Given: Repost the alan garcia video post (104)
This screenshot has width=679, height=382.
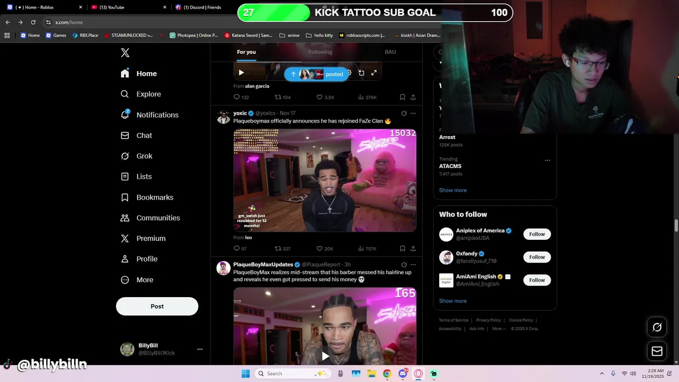Looking at the screenshot, I should pos(278,97).
